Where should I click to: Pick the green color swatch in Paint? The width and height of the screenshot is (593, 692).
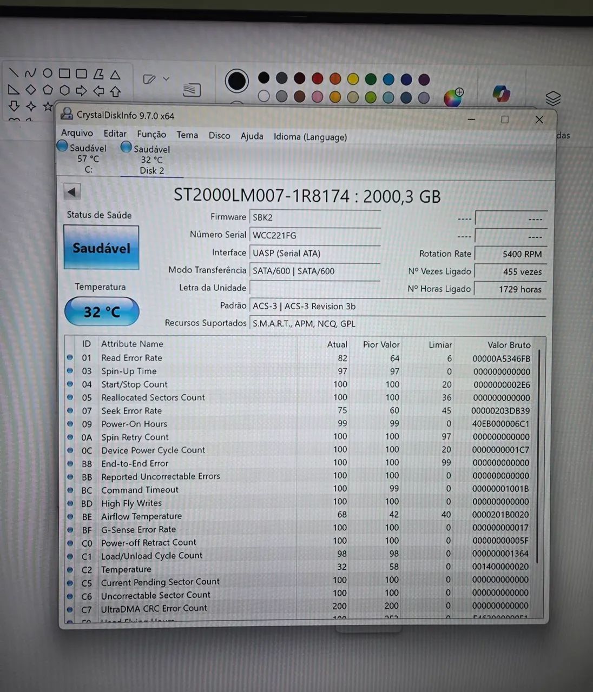[371, 79]
